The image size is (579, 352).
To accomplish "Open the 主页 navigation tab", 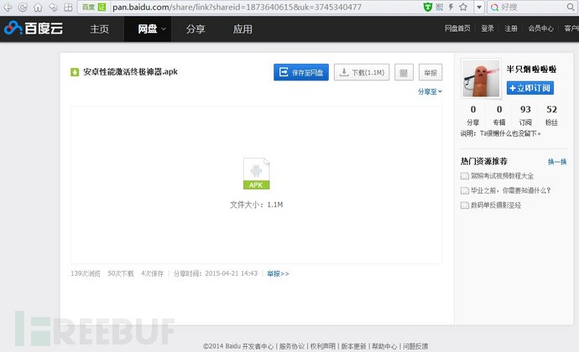I will point(99,28).
